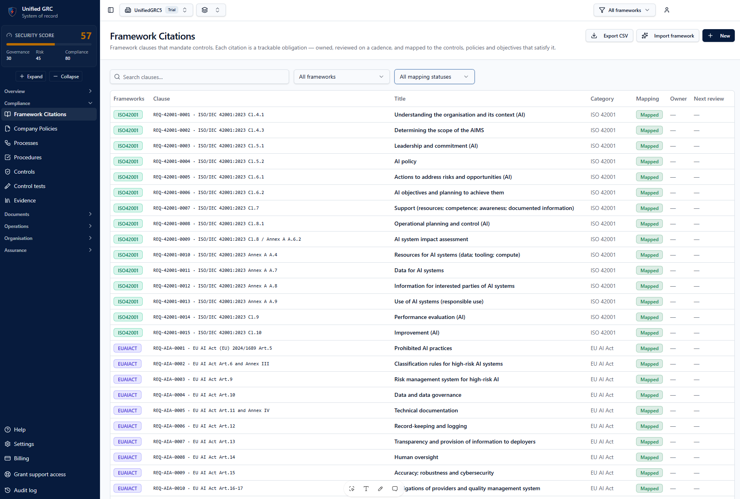Click the Grant support access lifebuoy icon
This screenshot has width=740, height=499.
point(8,474)
